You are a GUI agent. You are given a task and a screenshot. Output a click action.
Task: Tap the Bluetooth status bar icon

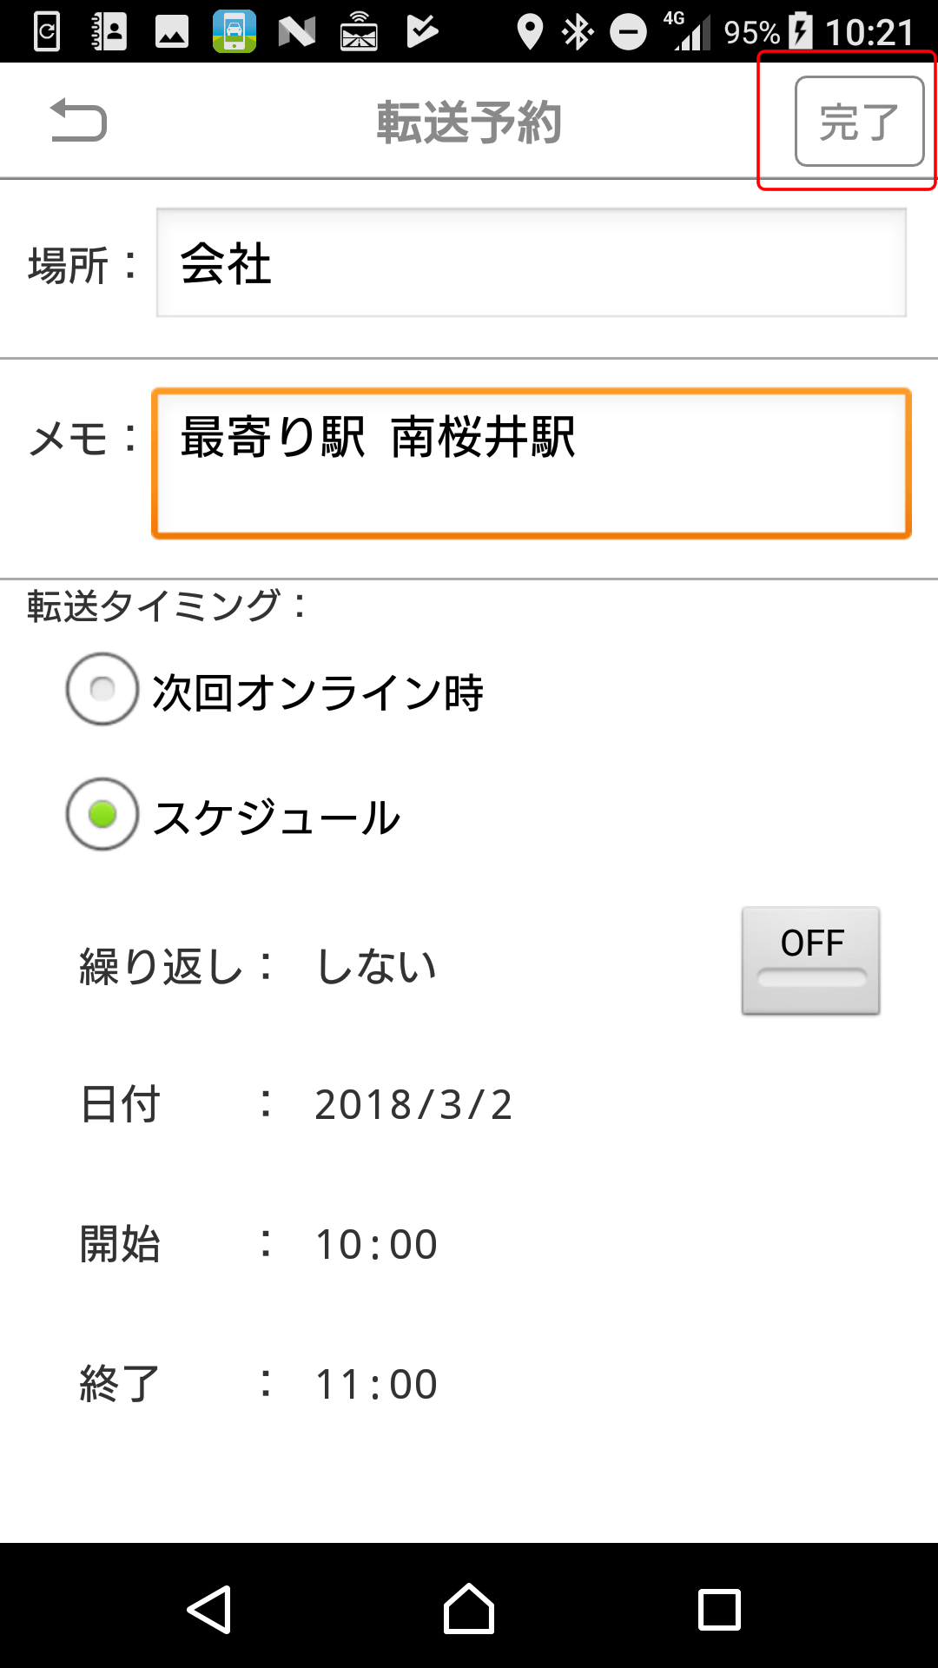(578, 32)
